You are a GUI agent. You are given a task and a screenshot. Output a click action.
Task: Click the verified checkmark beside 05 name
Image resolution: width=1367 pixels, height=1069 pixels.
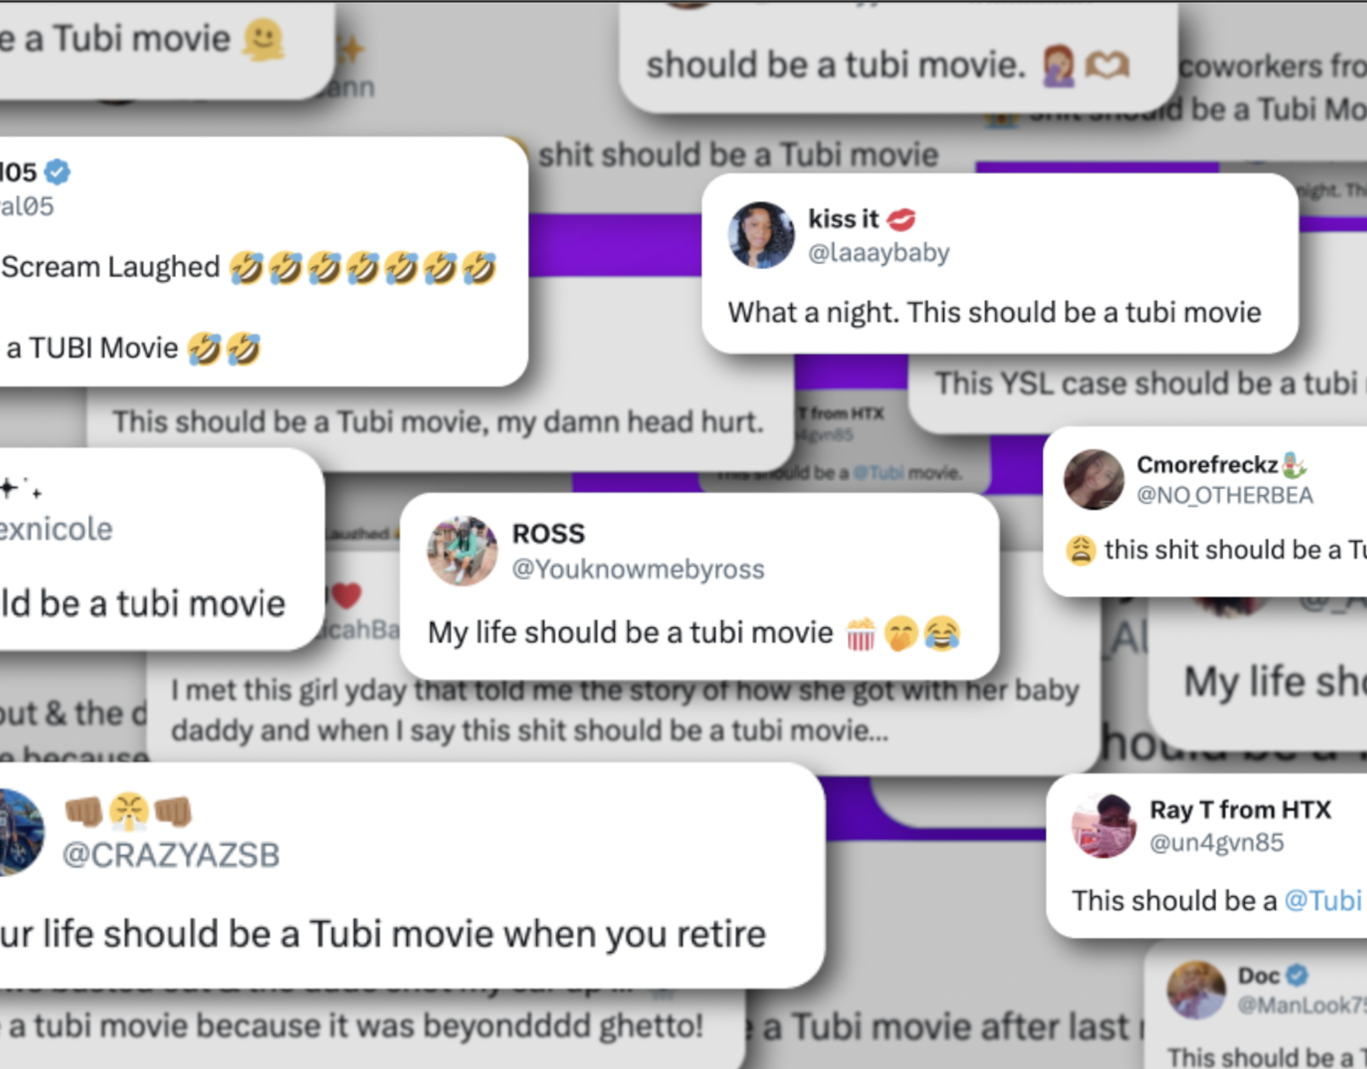click(x=57, y=172)
